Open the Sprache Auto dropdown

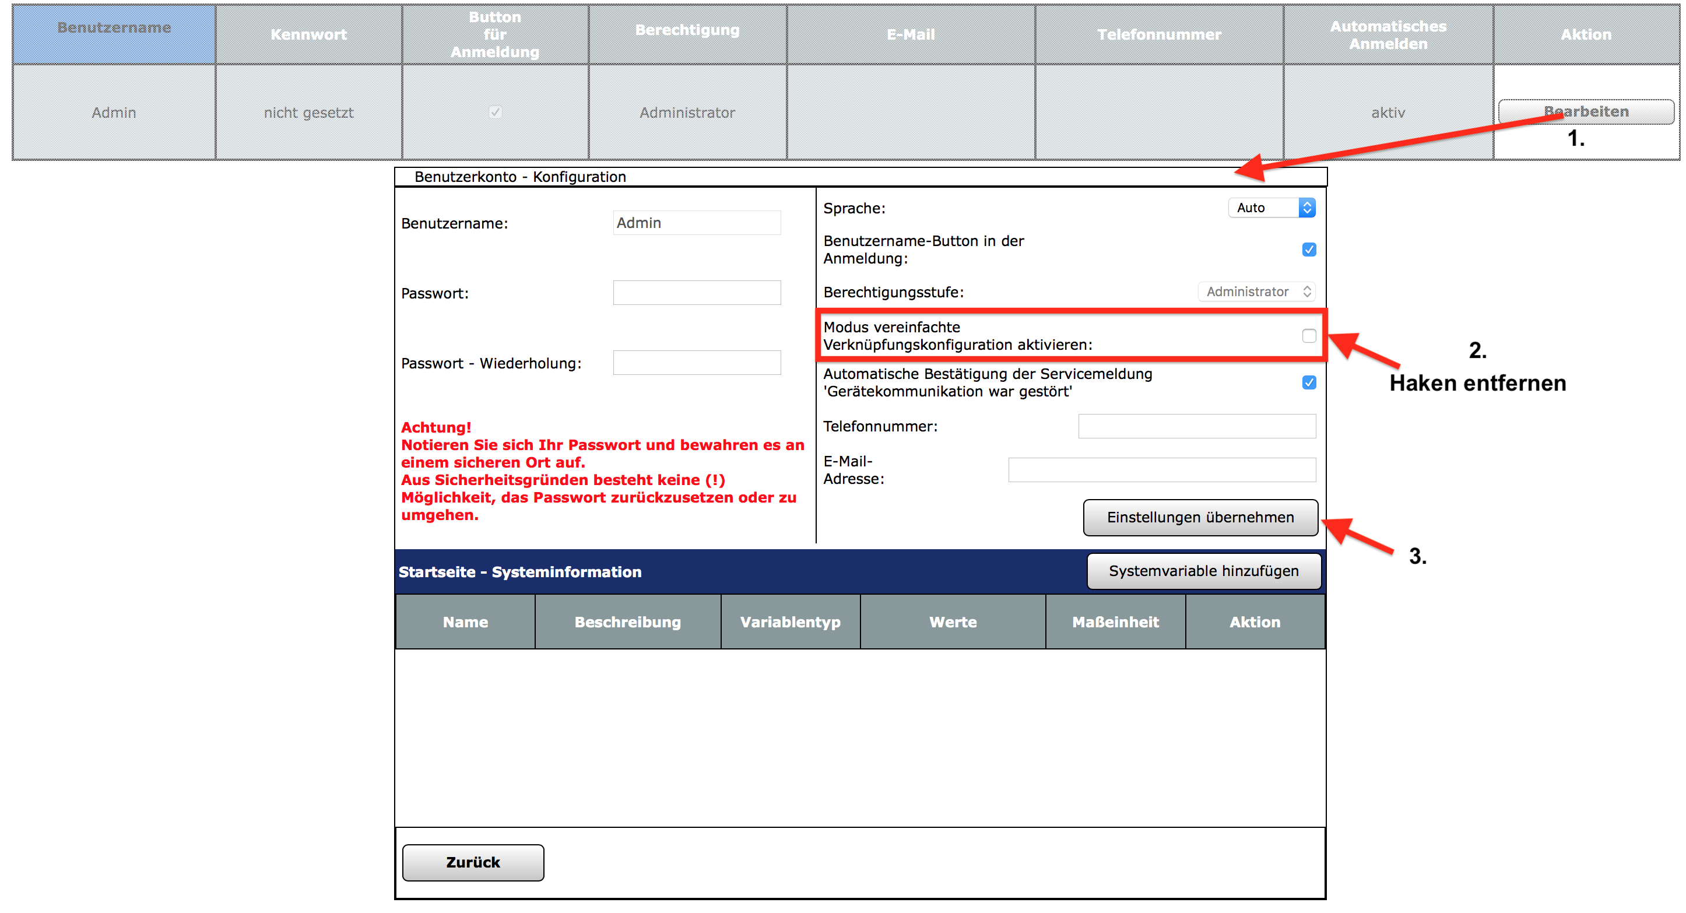coord(1270,208)
